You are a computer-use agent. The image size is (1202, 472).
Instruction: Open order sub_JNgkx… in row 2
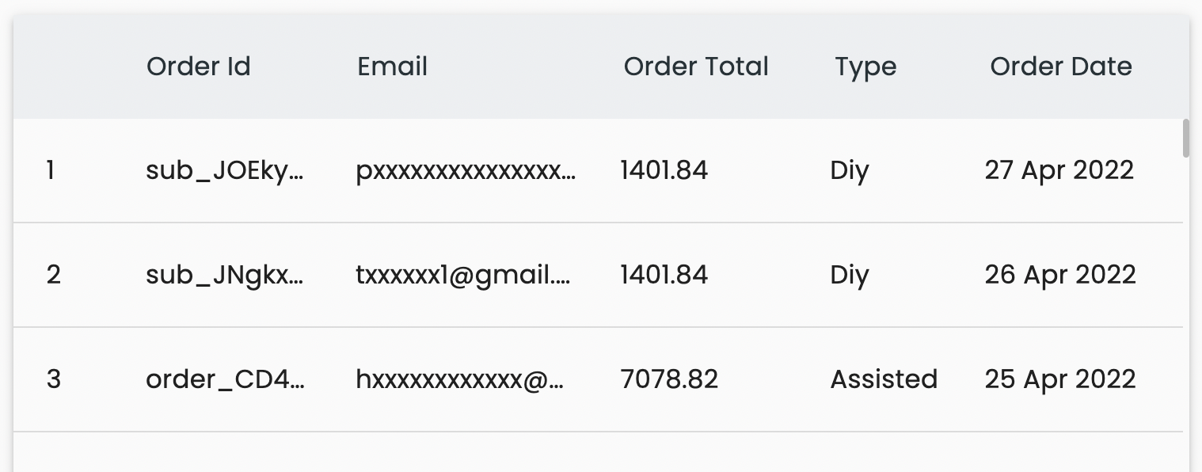pos(225,275)
